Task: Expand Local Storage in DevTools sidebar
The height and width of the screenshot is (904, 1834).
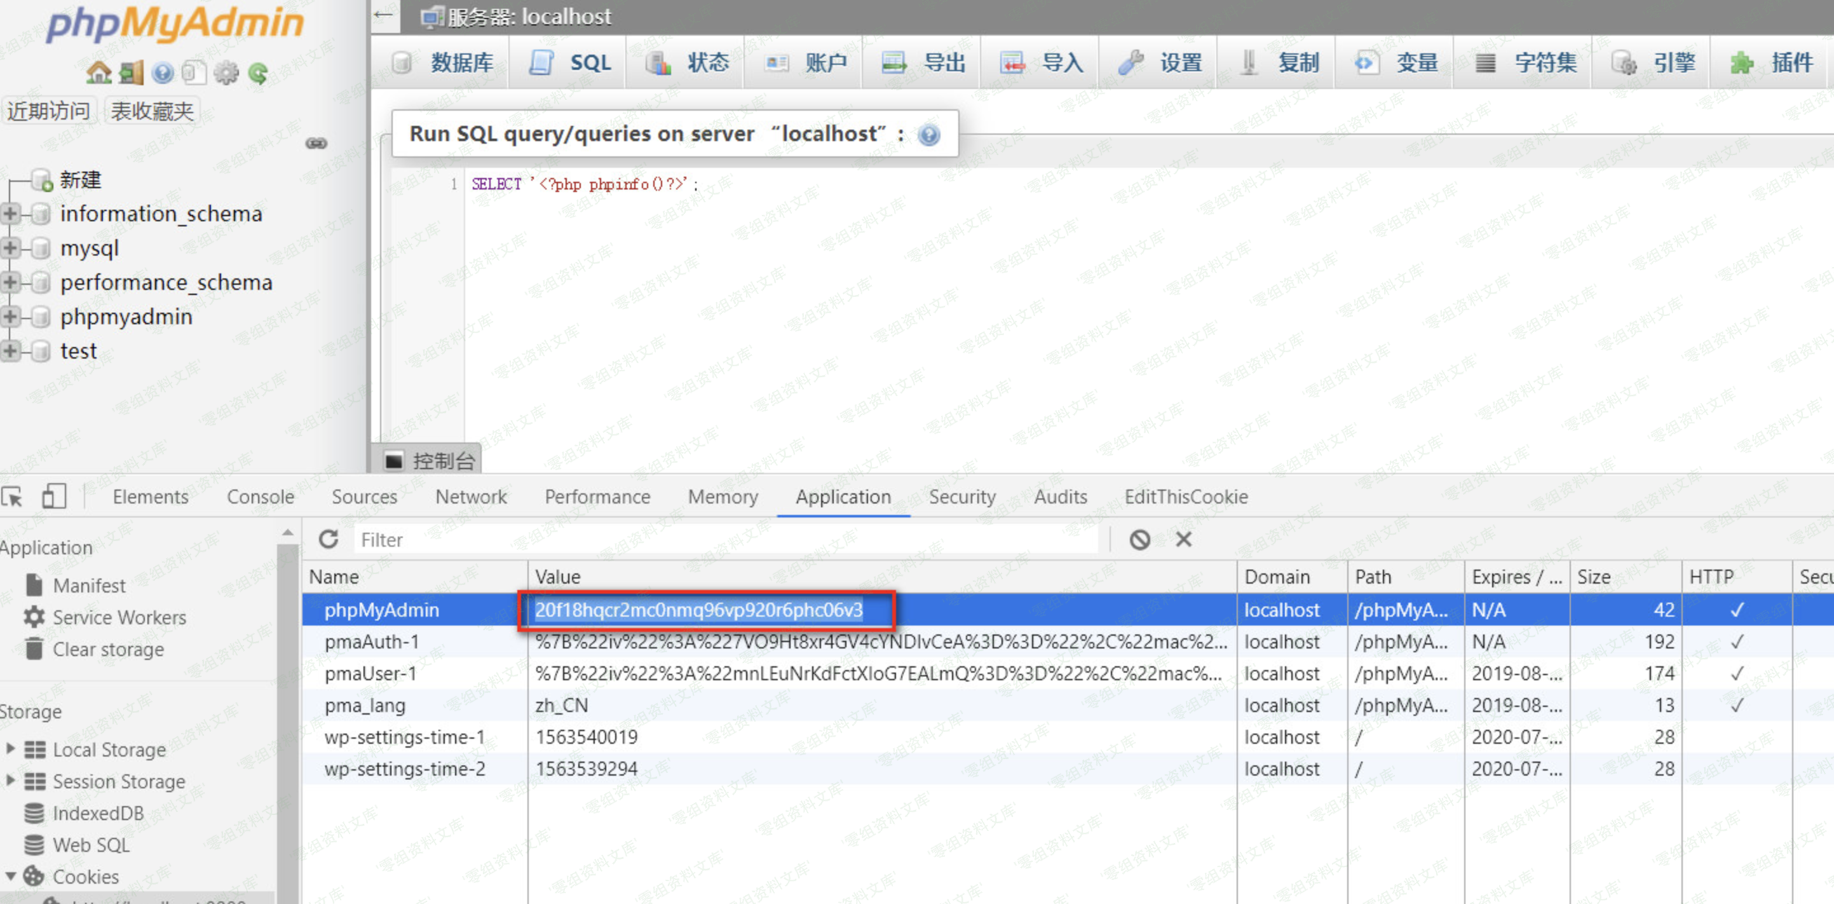Action: point(10,749)
